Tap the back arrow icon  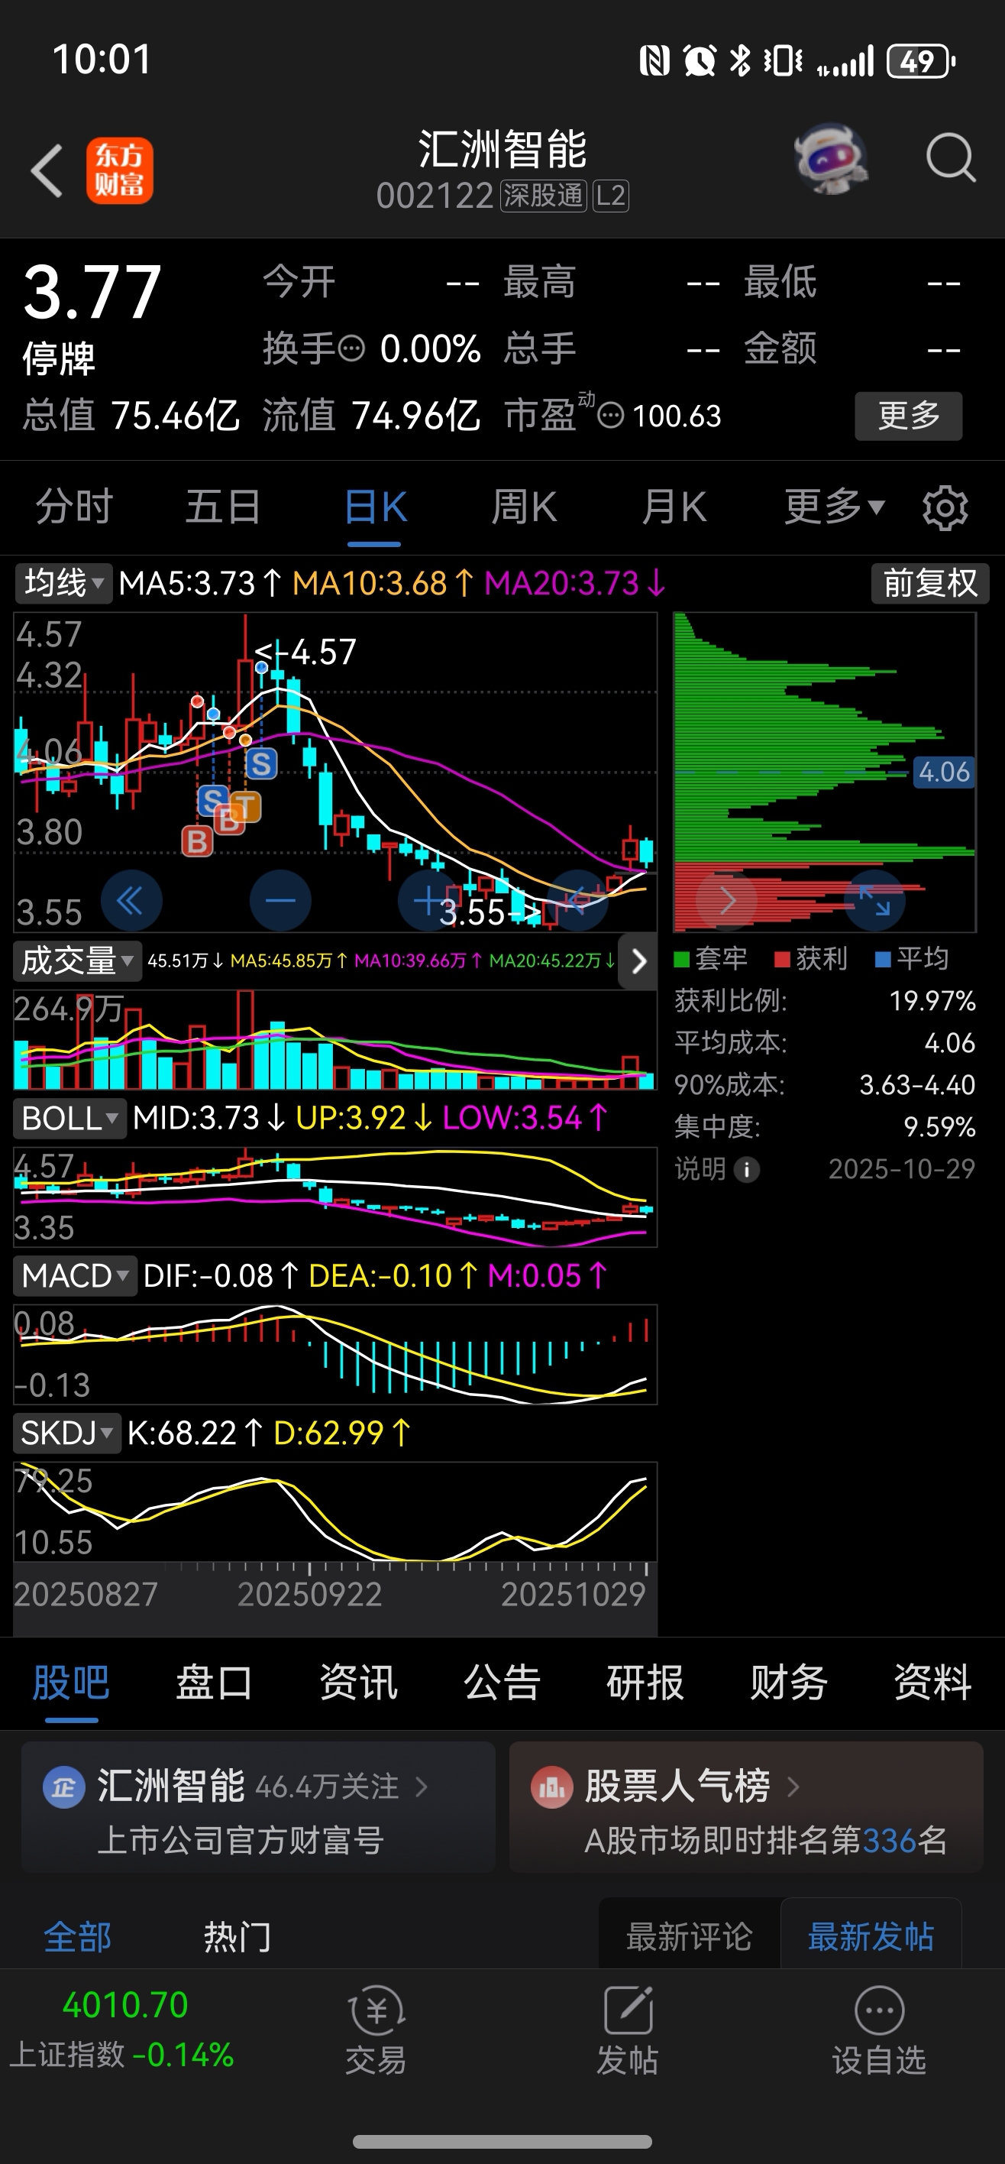click(x=47, y=170)
